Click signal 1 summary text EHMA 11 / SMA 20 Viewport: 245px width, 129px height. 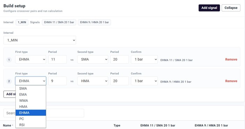pyautogui.click(x=176, y=60)
